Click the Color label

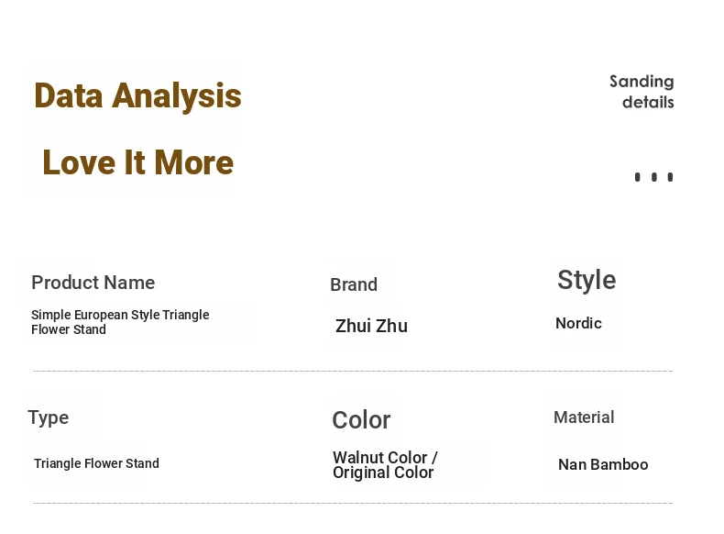pyautogui.click(x=361, y=420)
